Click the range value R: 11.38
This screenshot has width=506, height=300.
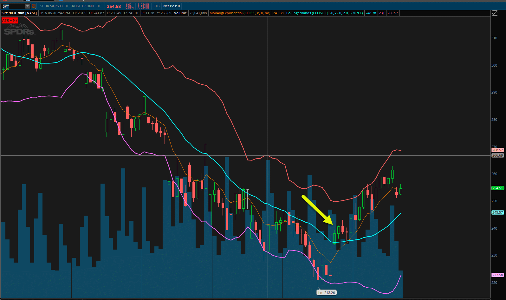pyautogui.click(x=148, y=13)
